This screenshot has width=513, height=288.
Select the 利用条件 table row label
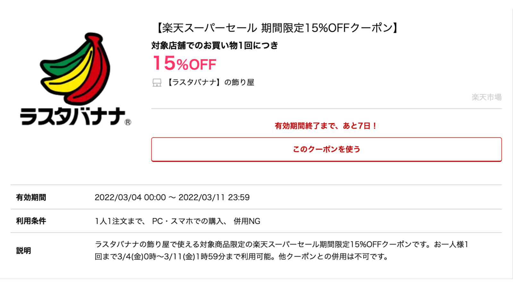pos(31,221)
